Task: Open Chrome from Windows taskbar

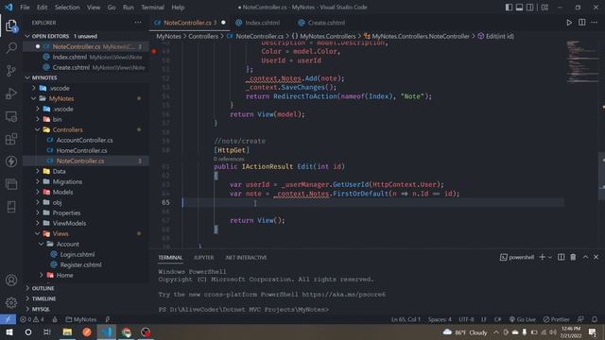Action: (x=126, y=331)
